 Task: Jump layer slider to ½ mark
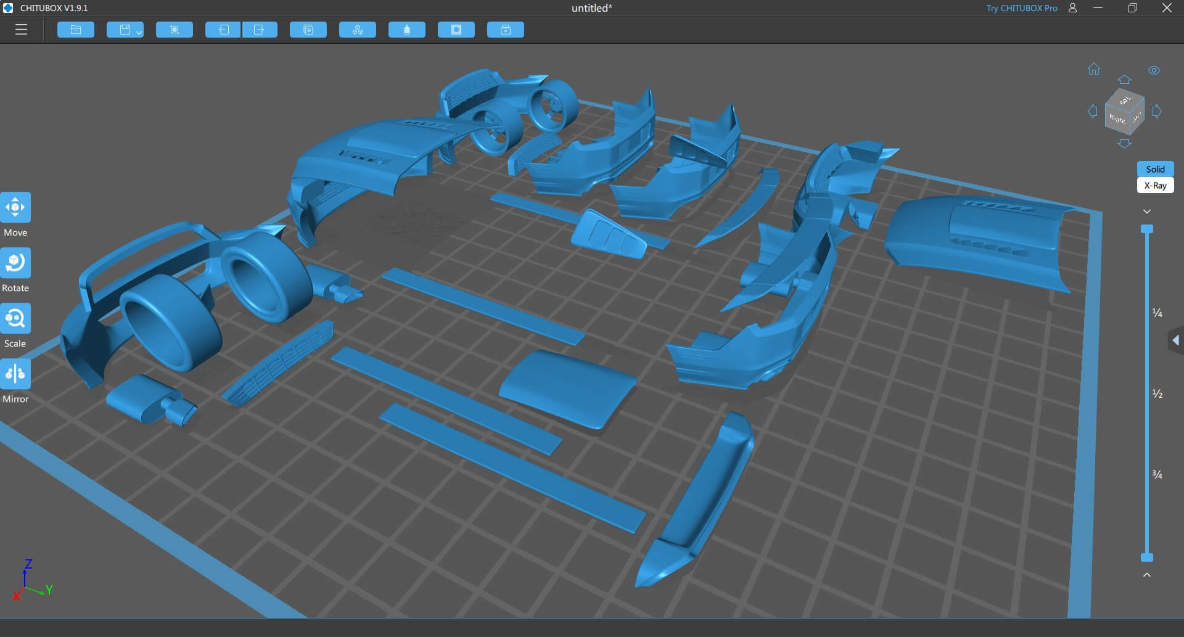pyautogui.click(x=1157, y=394)
